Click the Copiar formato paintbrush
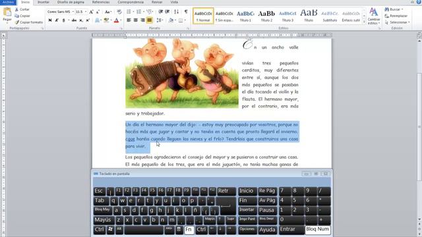422x237 pixels. pyautogui.click(x=17, y=22)
